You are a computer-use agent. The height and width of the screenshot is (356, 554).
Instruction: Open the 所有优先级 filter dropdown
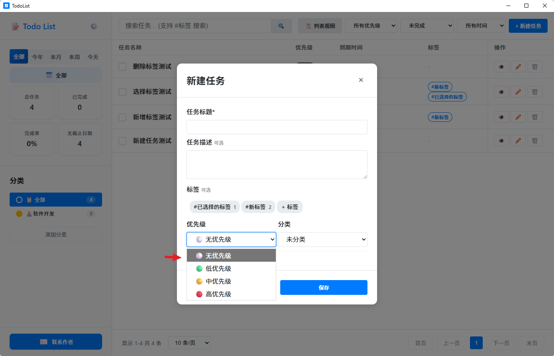pyautogui.click(x=371, y=26)
